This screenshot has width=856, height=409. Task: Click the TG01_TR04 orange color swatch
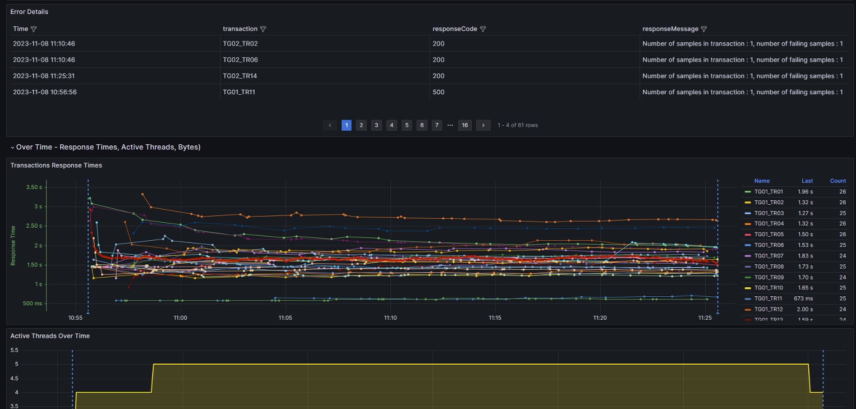pos(747,224)
